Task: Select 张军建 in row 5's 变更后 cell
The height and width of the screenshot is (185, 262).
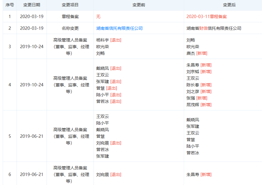Action: (193, 126)
